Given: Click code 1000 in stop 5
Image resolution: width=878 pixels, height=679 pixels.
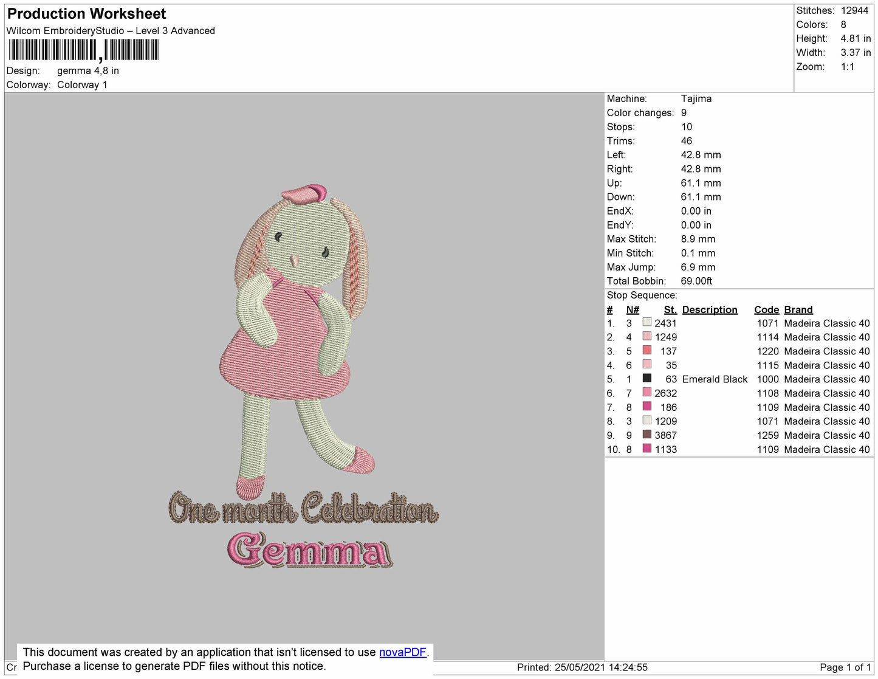Looking at the screenshot, I should point(767,379).
